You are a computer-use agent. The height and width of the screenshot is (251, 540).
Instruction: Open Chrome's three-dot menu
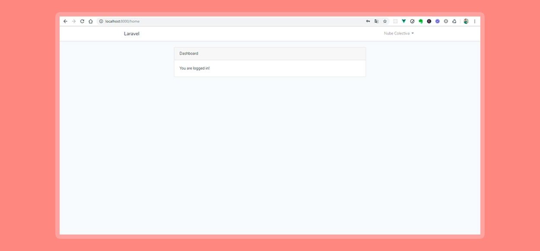tap(475, 21)
